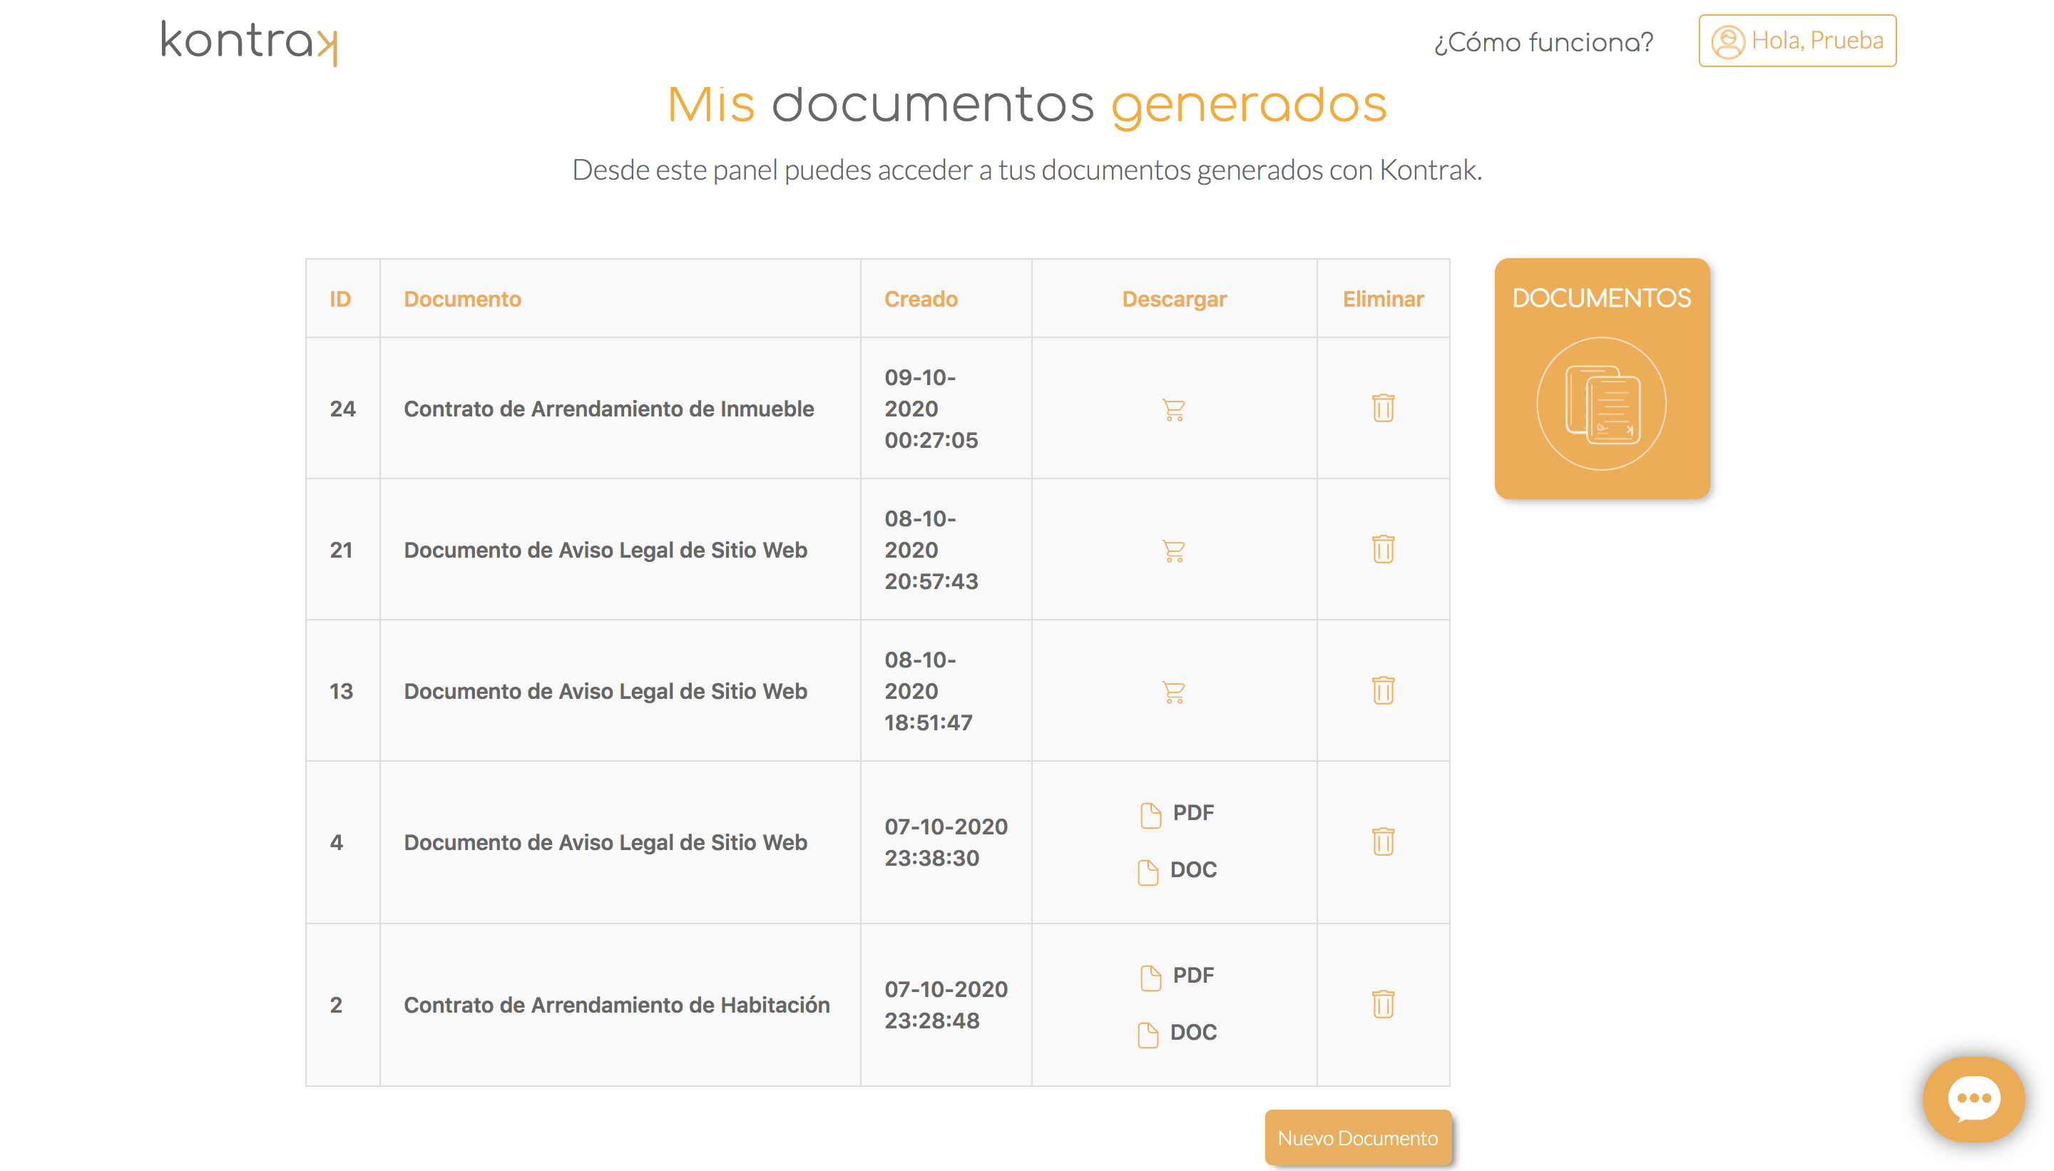Click the Creado column header
The image size is (2054, 1171).
pos(920,300)
